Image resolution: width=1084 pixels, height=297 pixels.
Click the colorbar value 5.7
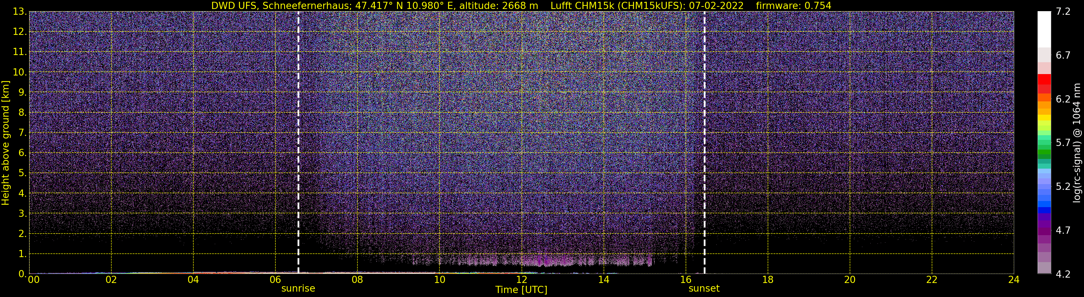click(1063, 143)
